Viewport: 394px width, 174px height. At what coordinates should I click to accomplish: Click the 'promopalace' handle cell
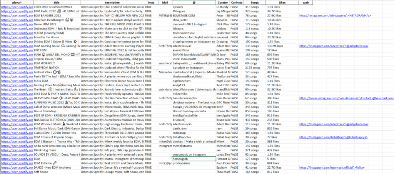(x=194, y=163)
